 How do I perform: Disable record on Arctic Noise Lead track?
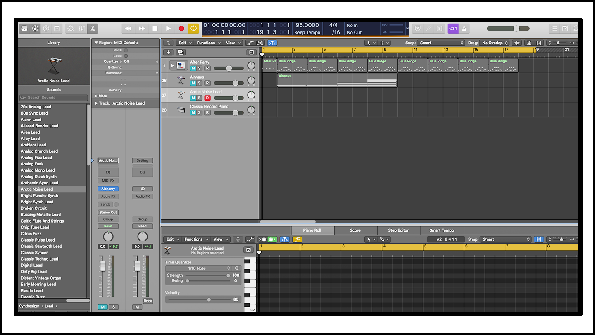(207, 98)
